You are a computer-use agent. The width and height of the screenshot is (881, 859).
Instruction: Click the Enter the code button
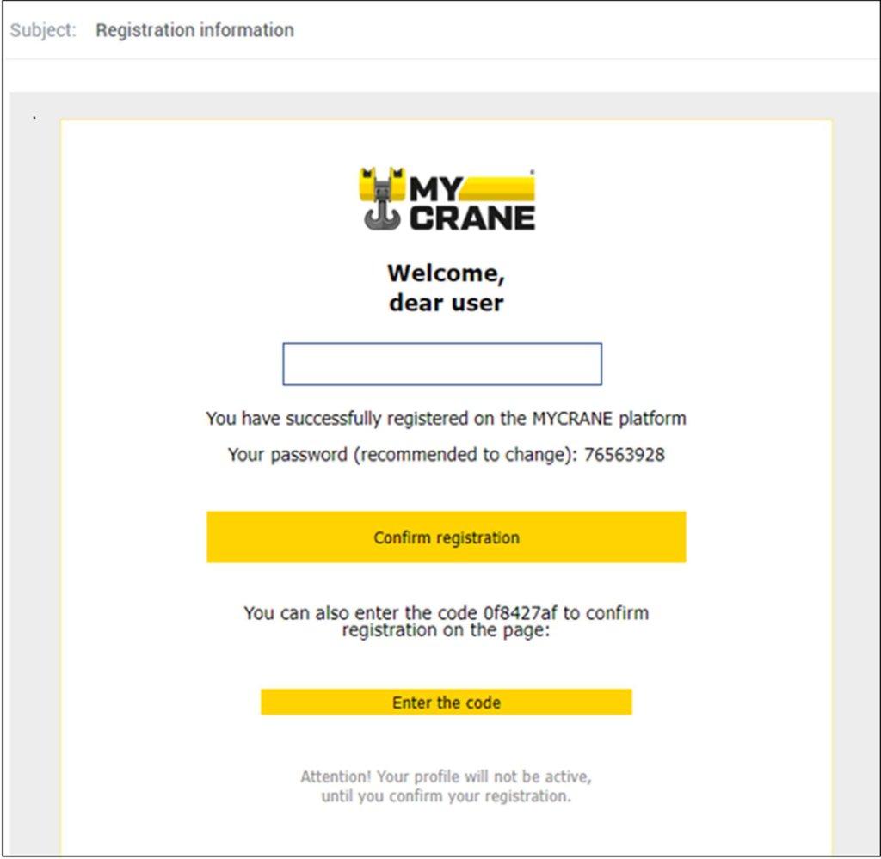pyautogui.click(x=447, y=702)
